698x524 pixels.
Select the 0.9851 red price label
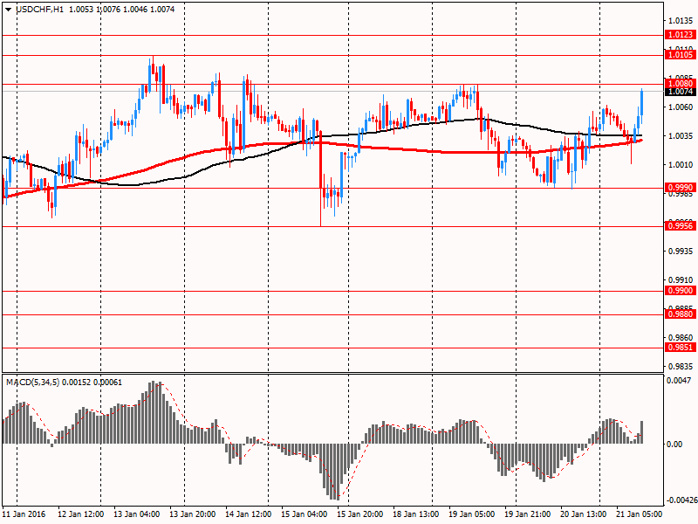point(680,348)
